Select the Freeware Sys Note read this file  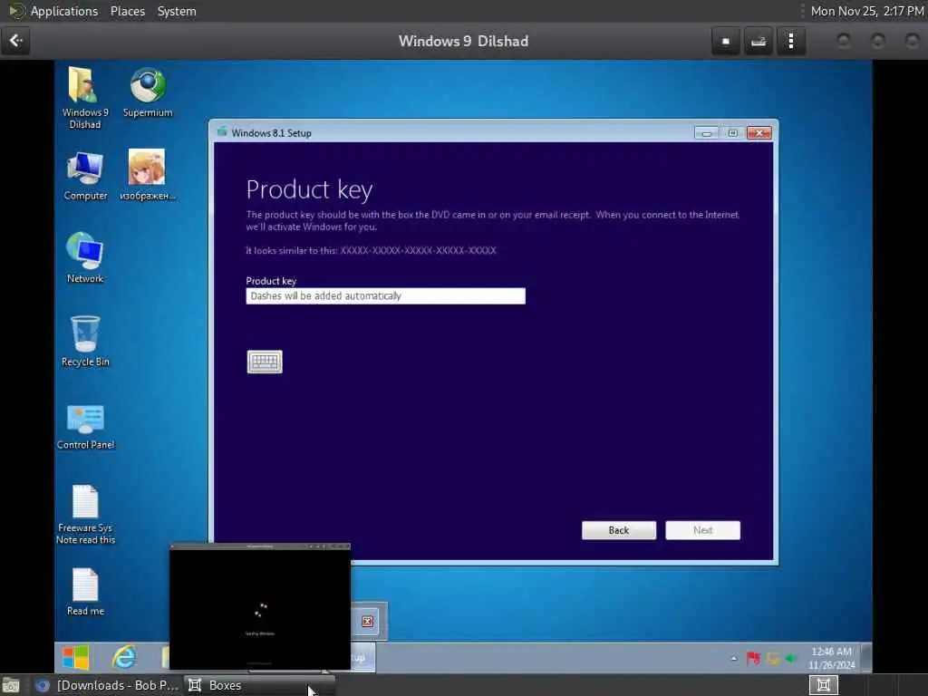[85, 515]
